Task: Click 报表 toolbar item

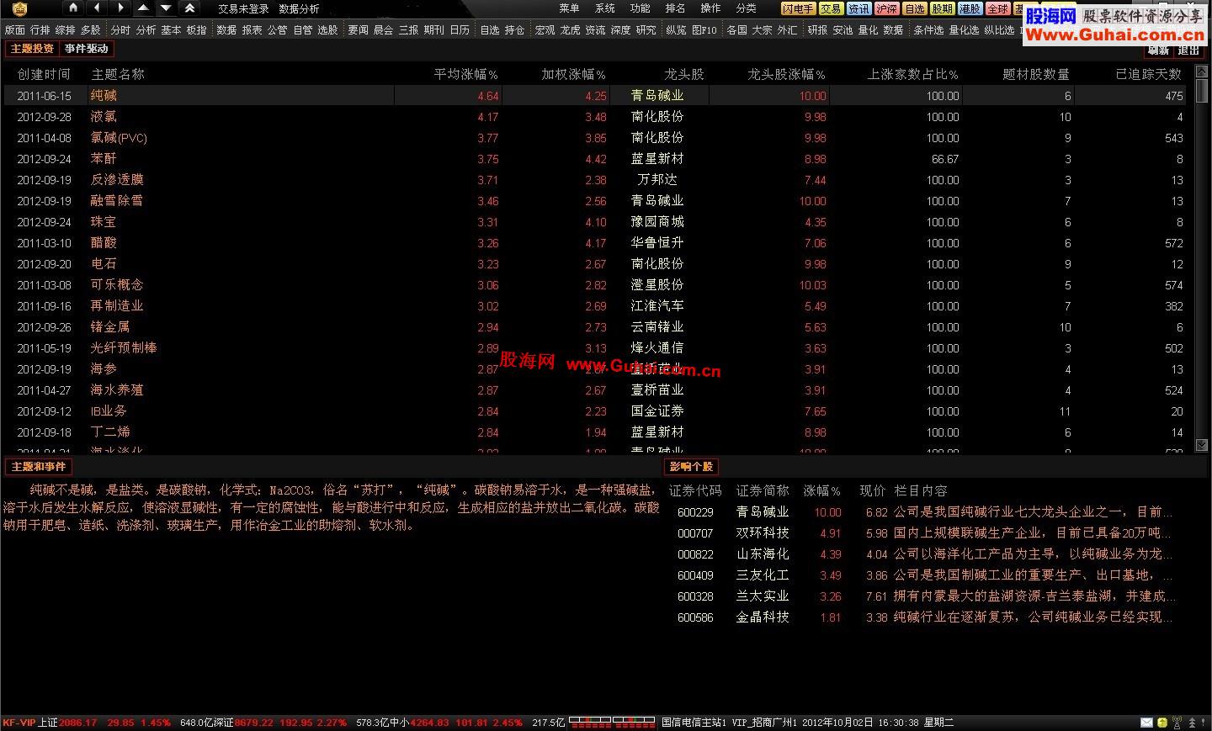Action: [252, 29]
